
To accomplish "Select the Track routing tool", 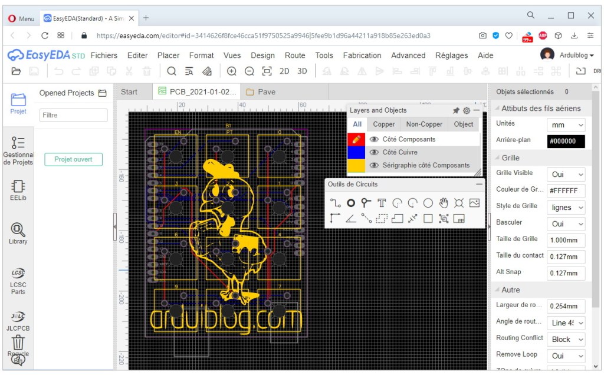I will [335, 203].
